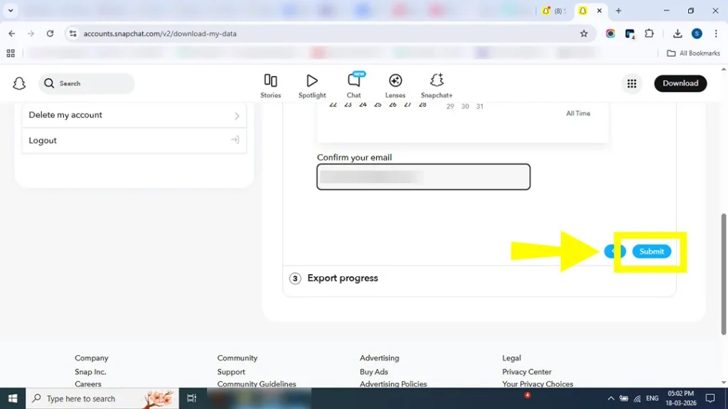Click the yellow Download button
728x409 pixels.
[680, 83]
